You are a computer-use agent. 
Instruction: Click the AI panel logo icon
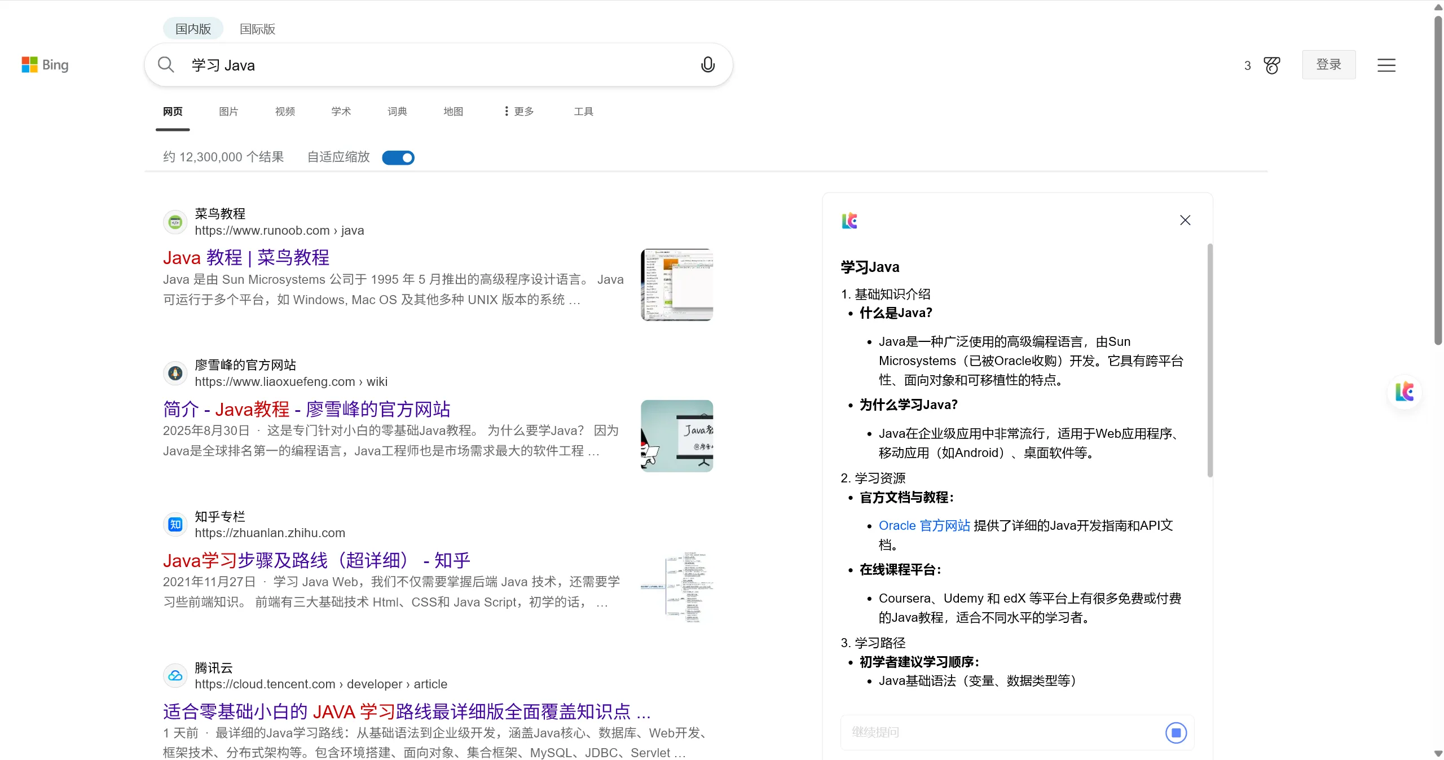(849, 221)
